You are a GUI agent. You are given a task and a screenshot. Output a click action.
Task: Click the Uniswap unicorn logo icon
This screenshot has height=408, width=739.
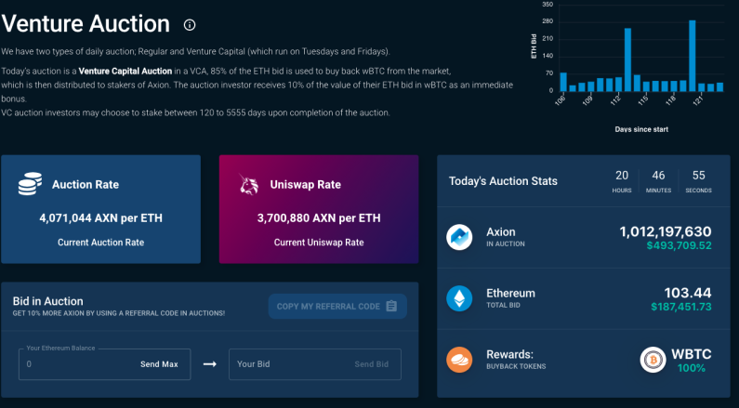249,184
